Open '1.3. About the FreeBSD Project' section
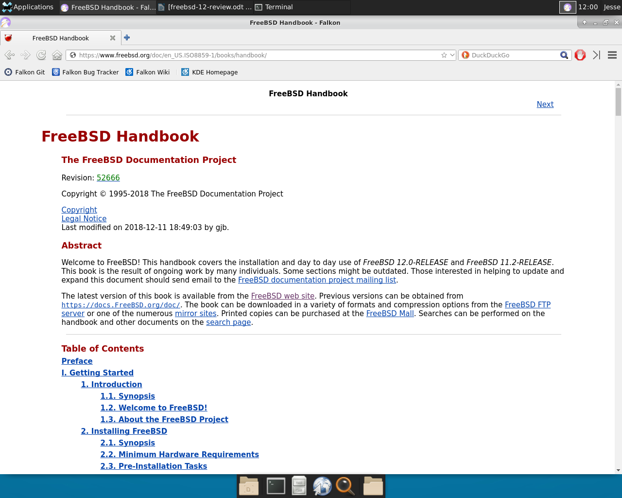 tap(164, 419)
